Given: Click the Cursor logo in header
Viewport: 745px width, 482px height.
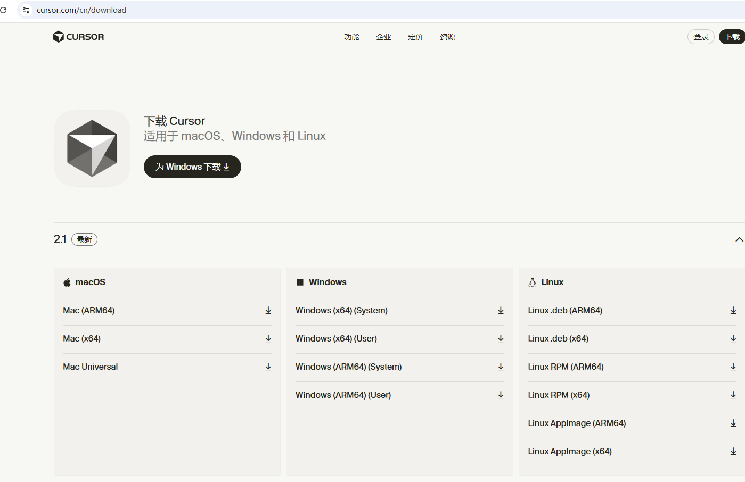Looking at the screenshot, I should (x=78, y=37).
